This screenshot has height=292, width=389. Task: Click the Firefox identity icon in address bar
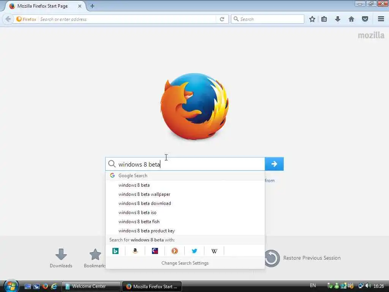coord(26,19)
